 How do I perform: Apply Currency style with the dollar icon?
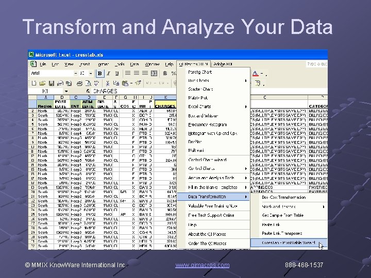pyautogui.click(x=165, y=73)
